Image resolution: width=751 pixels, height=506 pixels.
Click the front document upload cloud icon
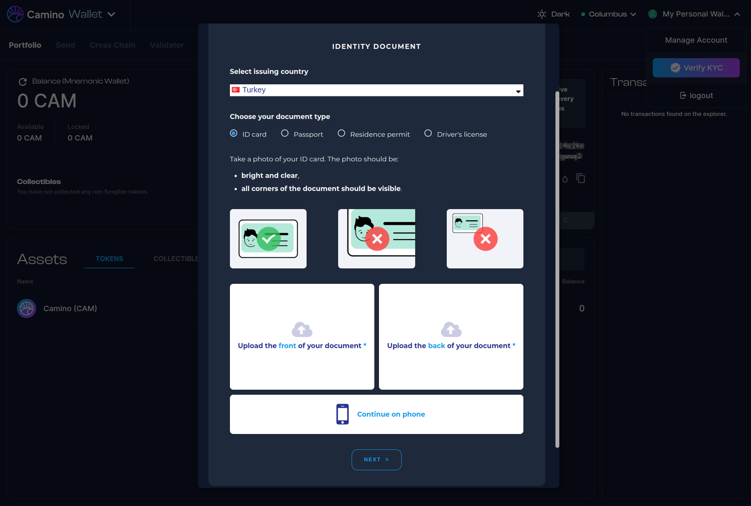click(x=302, y=330)
